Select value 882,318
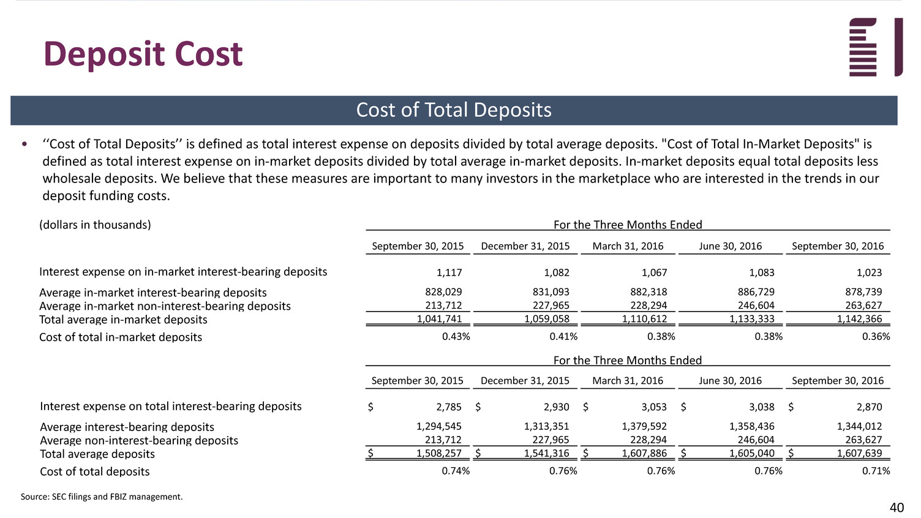The image size is (921, 518). click(x=649, y=292)
